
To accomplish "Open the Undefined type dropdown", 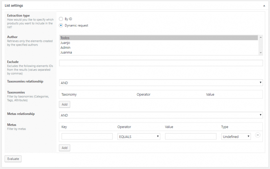I will coord(236,137).
